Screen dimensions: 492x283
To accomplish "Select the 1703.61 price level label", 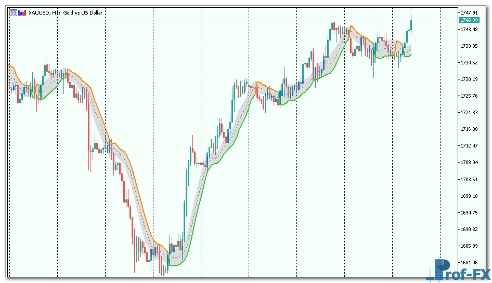I will pyautogui.click(x=469, y=179).
